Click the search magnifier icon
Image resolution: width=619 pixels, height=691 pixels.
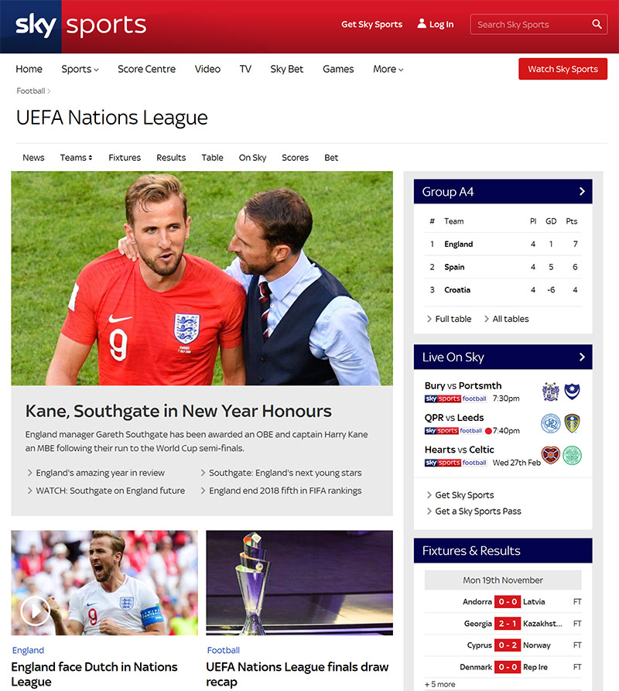(x=597, y=24)
